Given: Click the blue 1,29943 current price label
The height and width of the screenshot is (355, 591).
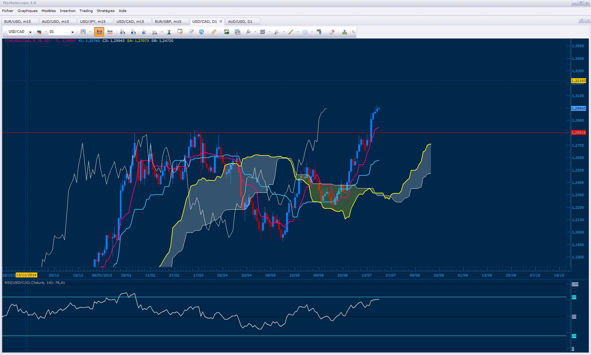Looking at the screenshot, I should [x=578, y=108].
